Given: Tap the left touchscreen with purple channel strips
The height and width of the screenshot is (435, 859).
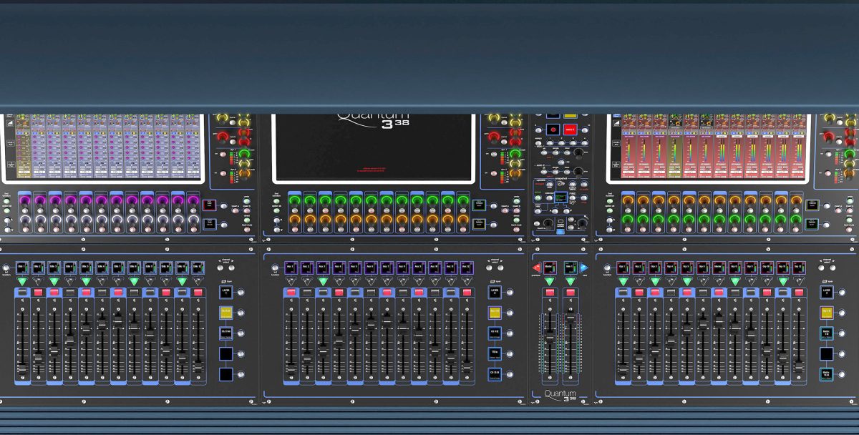Looking at the screenshot, I should click(106, 147).
